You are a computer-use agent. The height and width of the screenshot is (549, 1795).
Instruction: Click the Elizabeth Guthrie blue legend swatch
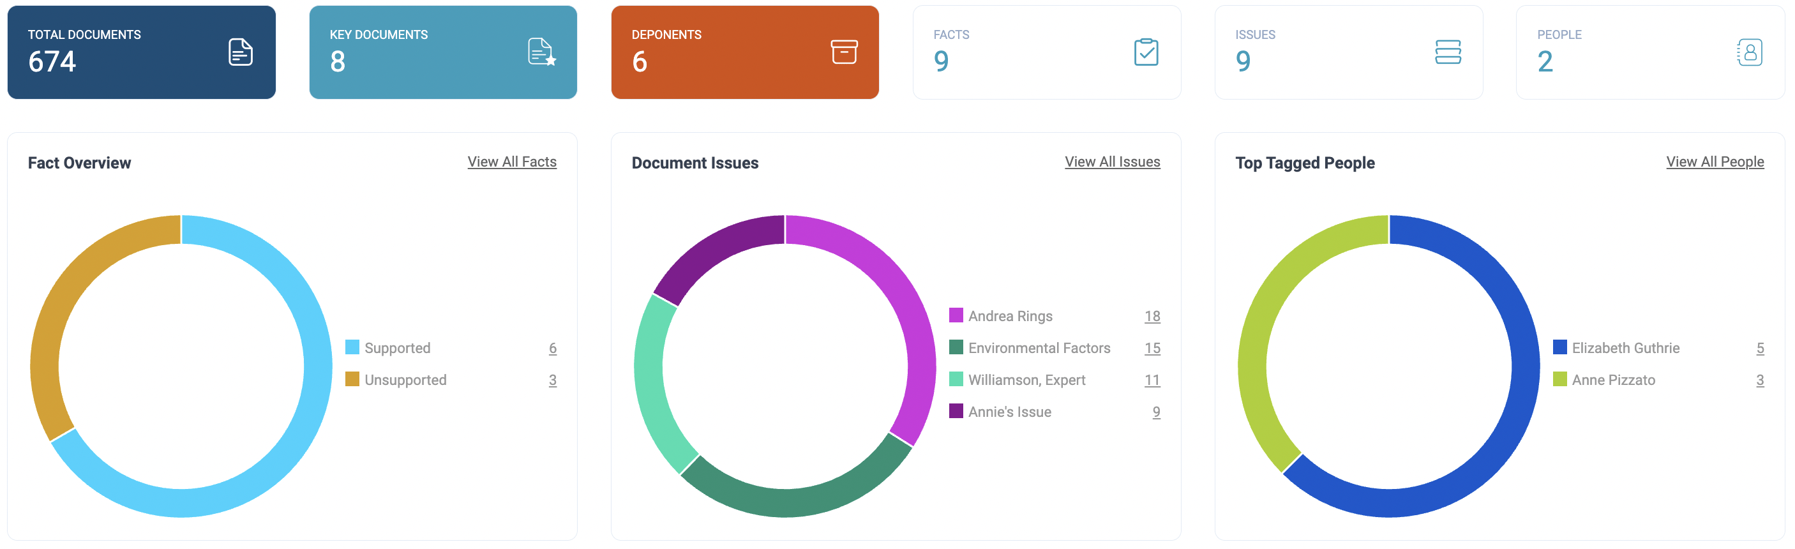point(1559,347)
